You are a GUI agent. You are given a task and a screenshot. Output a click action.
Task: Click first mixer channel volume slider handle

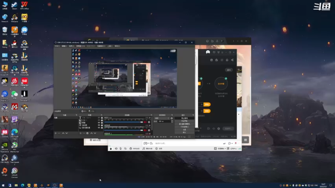point(142,122)
